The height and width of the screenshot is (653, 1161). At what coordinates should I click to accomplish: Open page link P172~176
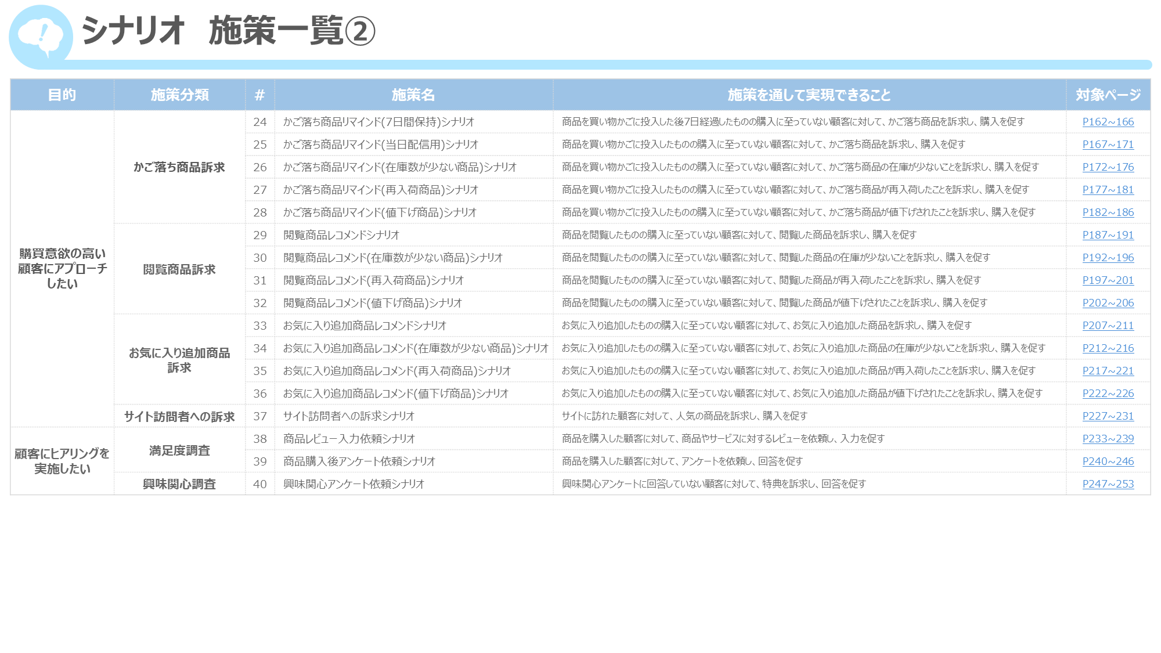(1108, 167)
